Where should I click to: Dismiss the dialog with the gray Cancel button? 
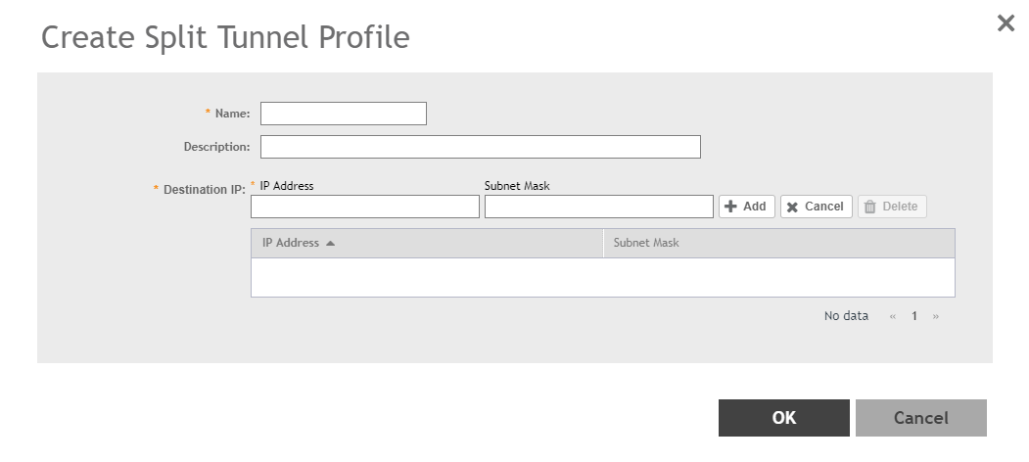(920, 418)
